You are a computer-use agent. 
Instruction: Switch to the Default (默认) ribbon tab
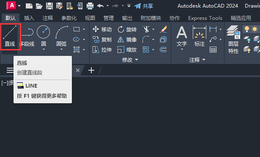click(x=11, y=18)
